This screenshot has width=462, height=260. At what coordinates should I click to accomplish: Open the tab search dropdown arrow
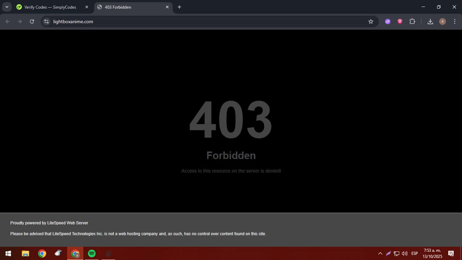7,7
